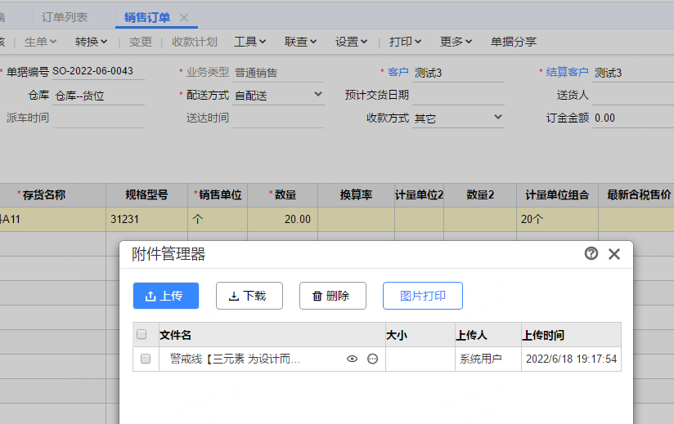The width and height of the screenshot is (674, 424).
Task: Expand the 生单 dropdown menu
Action: click(x=40, y=42)
